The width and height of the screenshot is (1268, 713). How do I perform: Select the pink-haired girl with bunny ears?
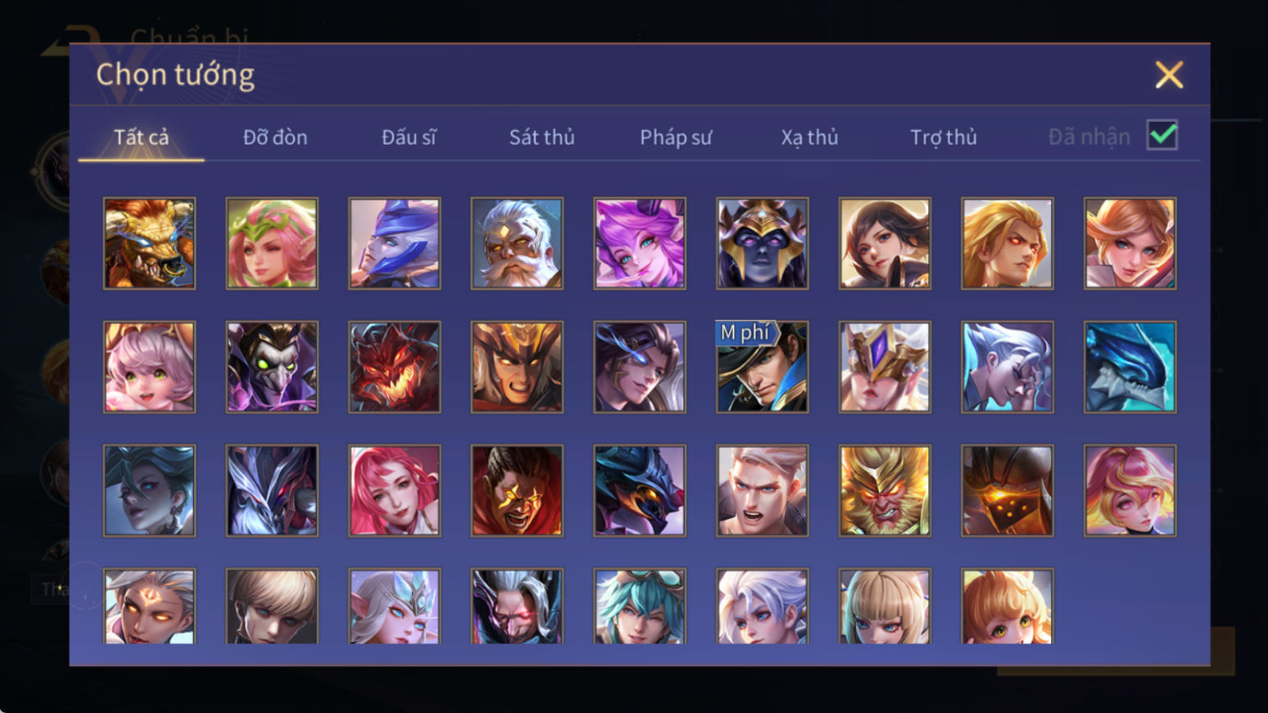point(149,367)
